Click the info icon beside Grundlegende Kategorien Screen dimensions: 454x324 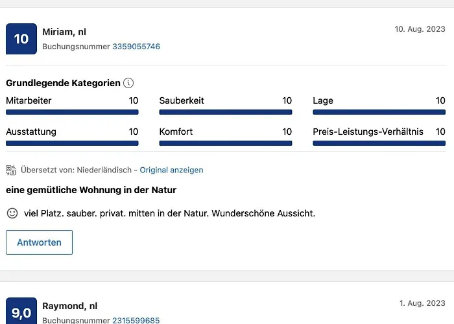pos(128,83)
